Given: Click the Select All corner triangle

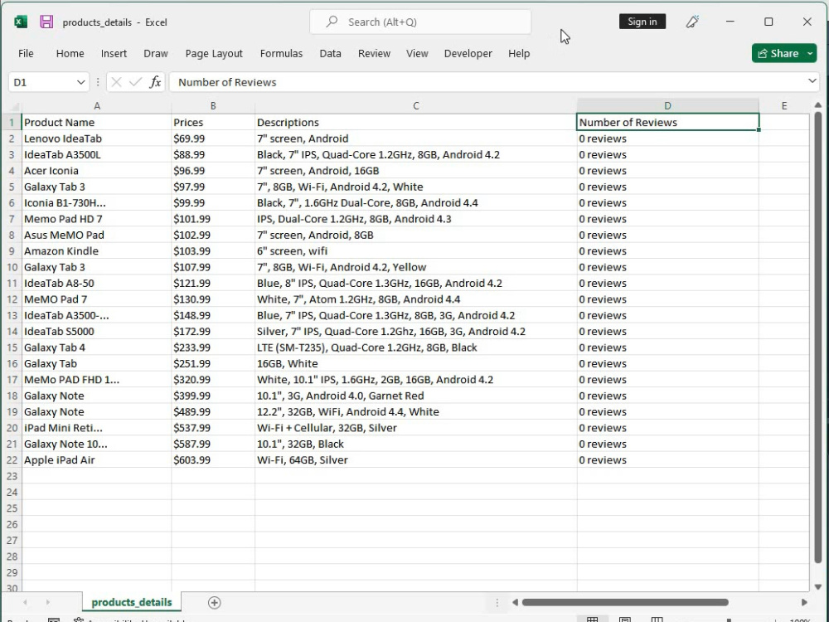Looking at the screenshot, I should [14, 106].
